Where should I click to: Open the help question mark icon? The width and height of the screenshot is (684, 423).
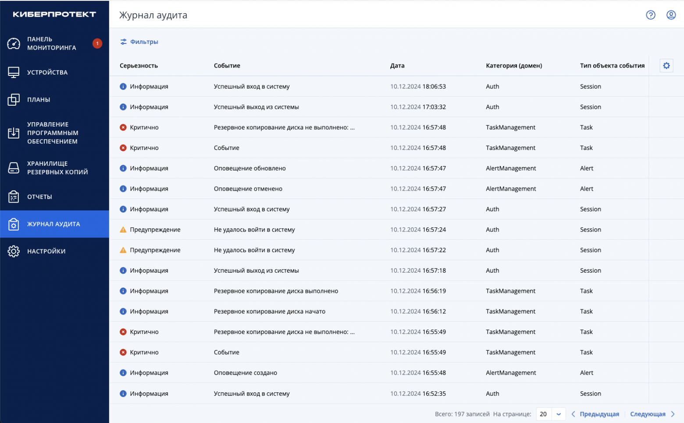pyautogui.click(x=651, y=15)
